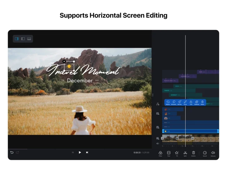Select the bottom-panel layout option
Viewport: 227px width, 170px height.
[x=29, y=39]
